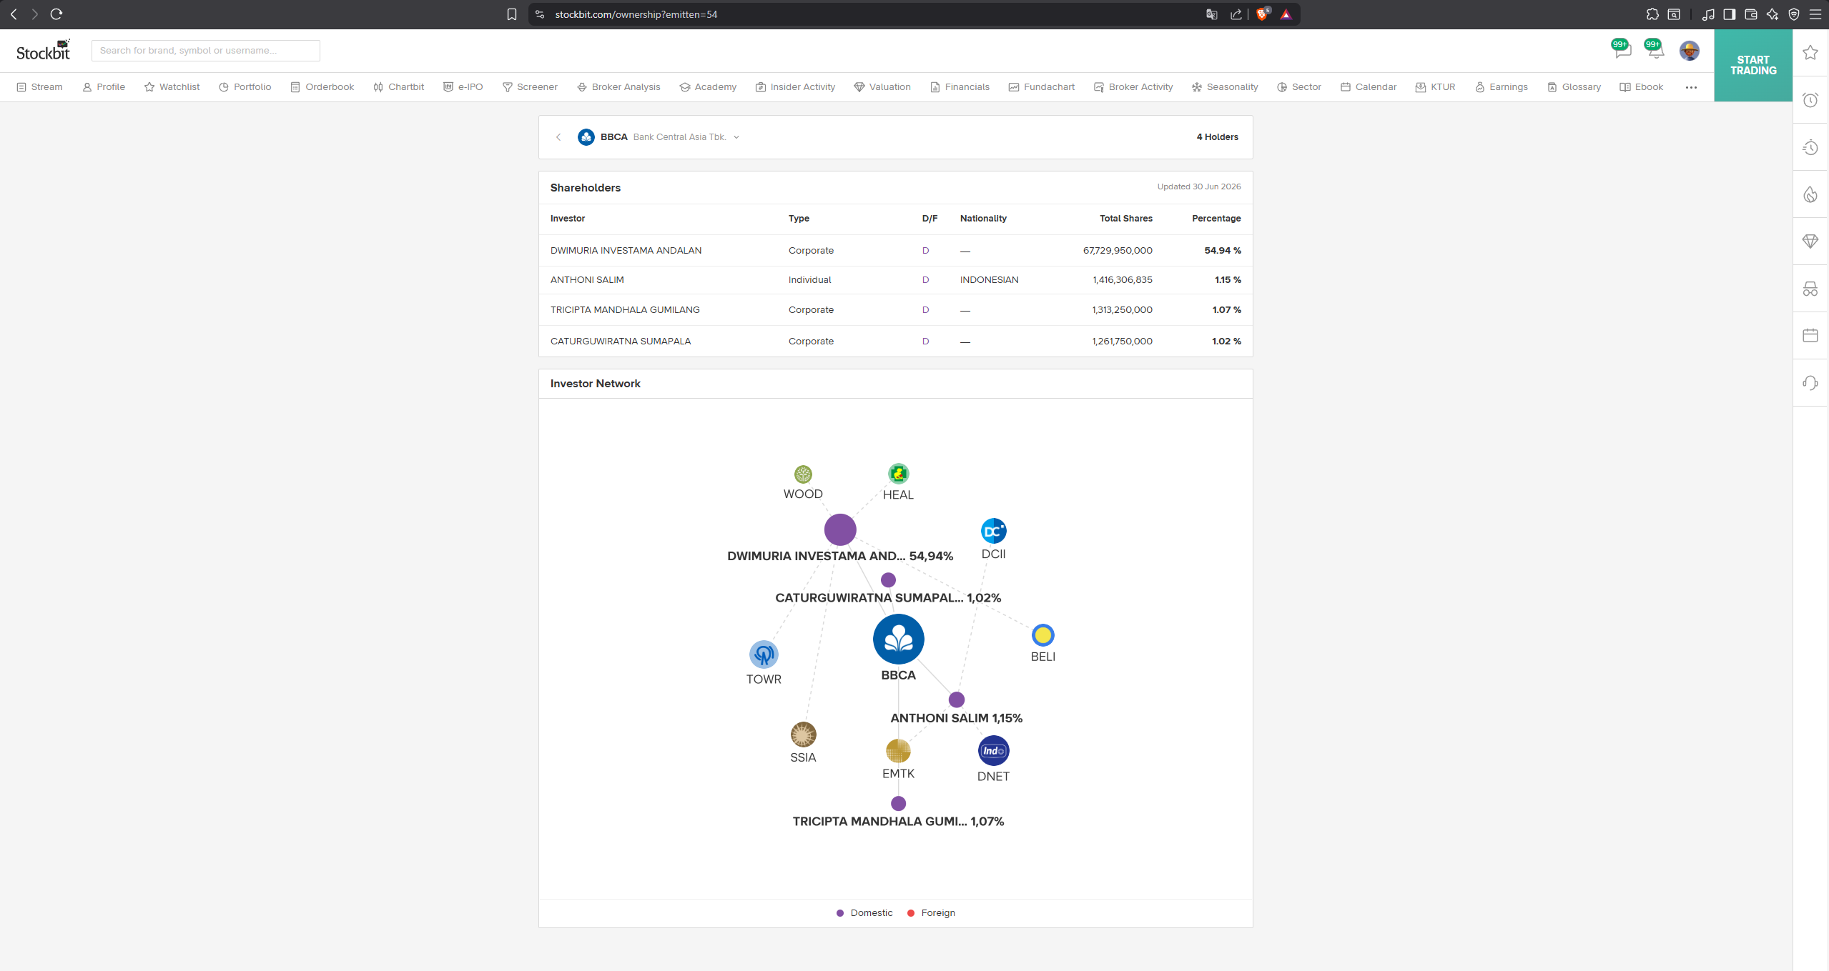Open the Broker Analysis menu
Screen dimensions: 1829x971
tap(618, 87)
